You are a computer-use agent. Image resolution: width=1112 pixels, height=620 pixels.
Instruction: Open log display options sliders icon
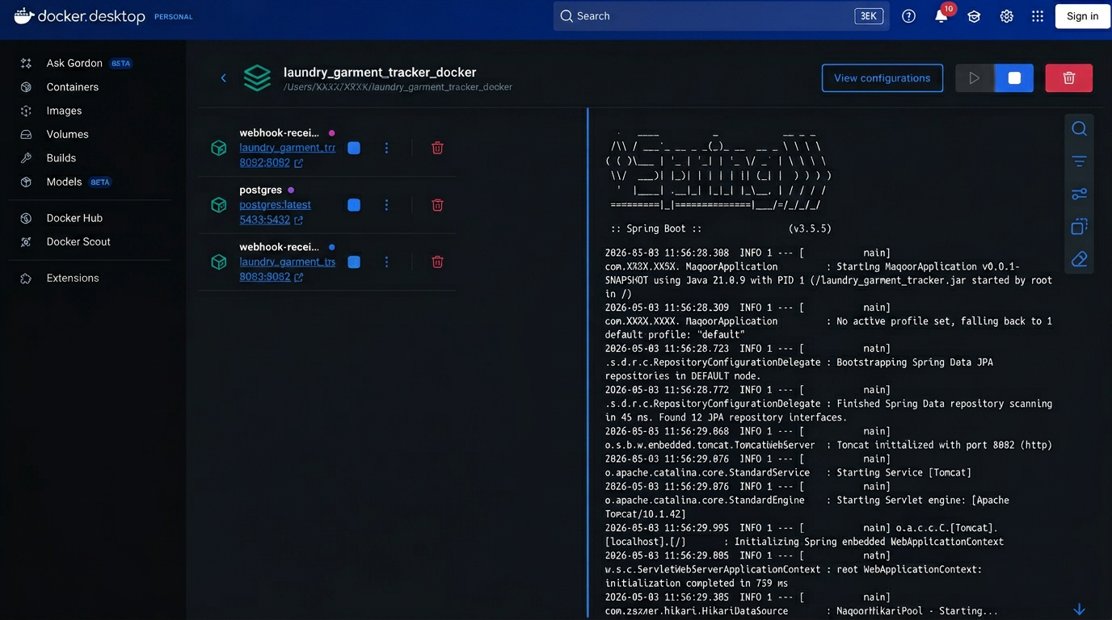[1079, 194]
